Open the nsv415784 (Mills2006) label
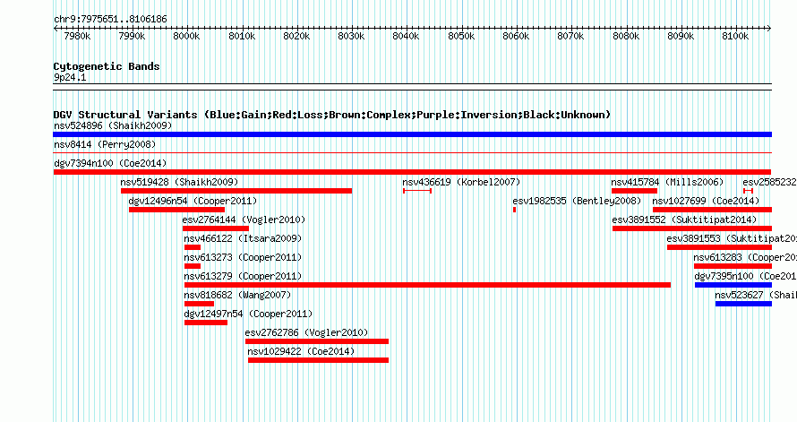797x422 pixels. [x=667, y=182]
